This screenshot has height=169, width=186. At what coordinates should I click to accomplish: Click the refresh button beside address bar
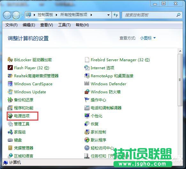point(116,15)
